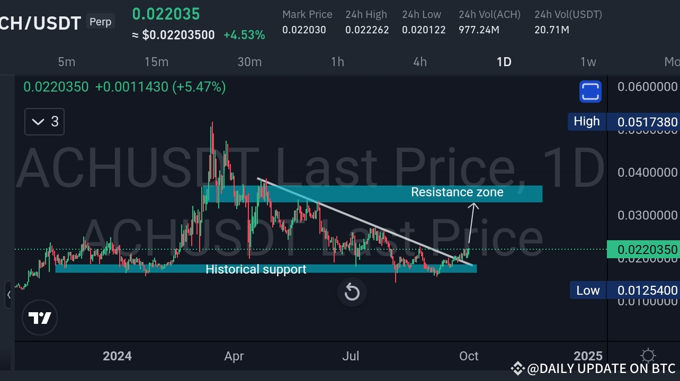Open the Mo intervals dropdown
The width and height of the screenshot is (680, 381).
pyautogui.click(x=672, y=62)
